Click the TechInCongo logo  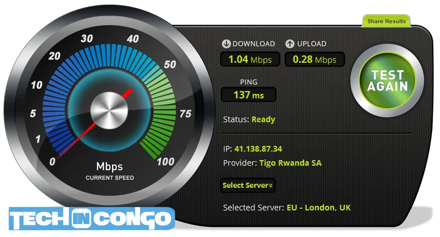tap(92, 219)
